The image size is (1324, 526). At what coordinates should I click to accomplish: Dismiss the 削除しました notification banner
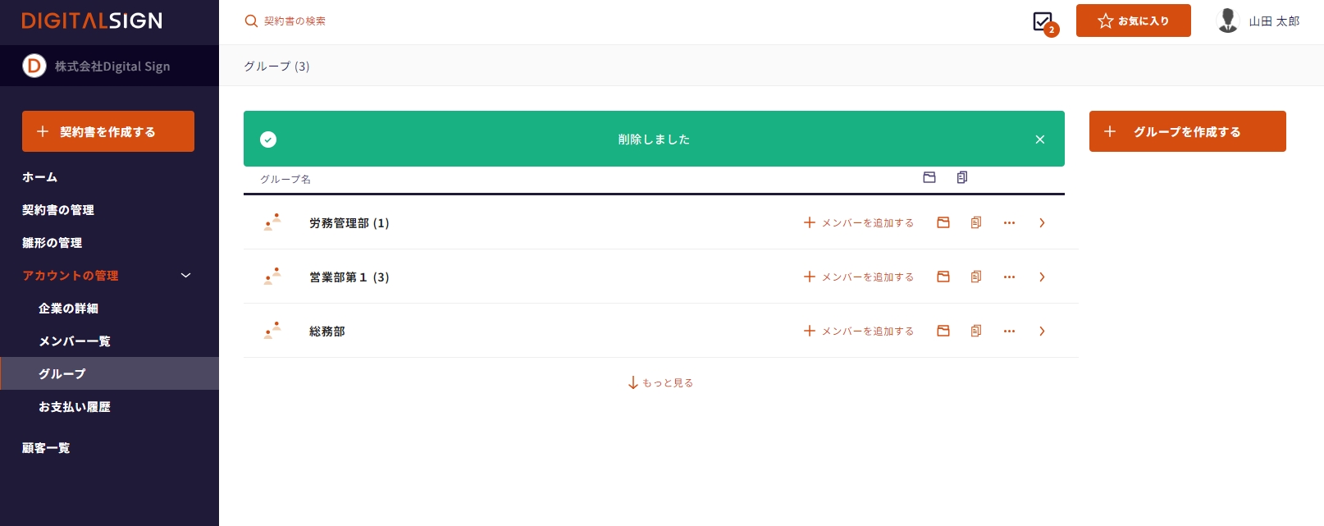(x=1039, y=140)
